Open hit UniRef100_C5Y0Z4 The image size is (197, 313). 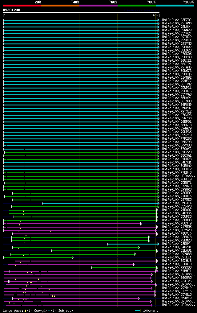pos(177,34)
